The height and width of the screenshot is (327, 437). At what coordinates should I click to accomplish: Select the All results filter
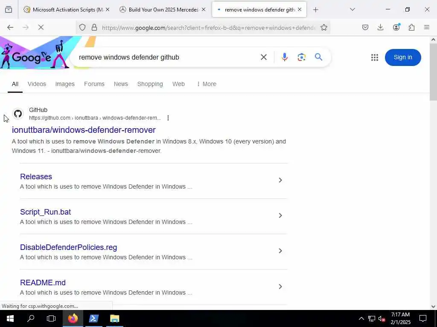click(x=15, y=84)
